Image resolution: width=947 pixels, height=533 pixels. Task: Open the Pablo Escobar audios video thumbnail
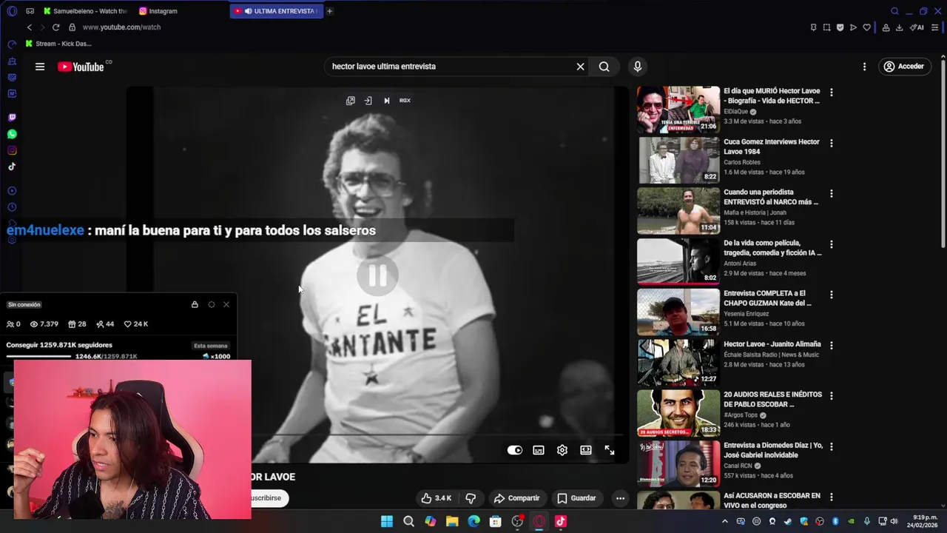(x=678, y=413)
